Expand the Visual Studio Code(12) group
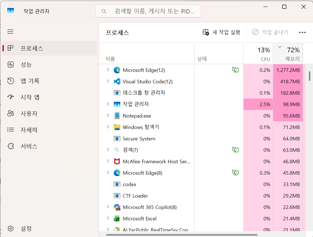 108,81
